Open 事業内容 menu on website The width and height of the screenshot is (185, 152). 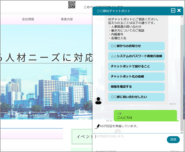click(67, 19)
